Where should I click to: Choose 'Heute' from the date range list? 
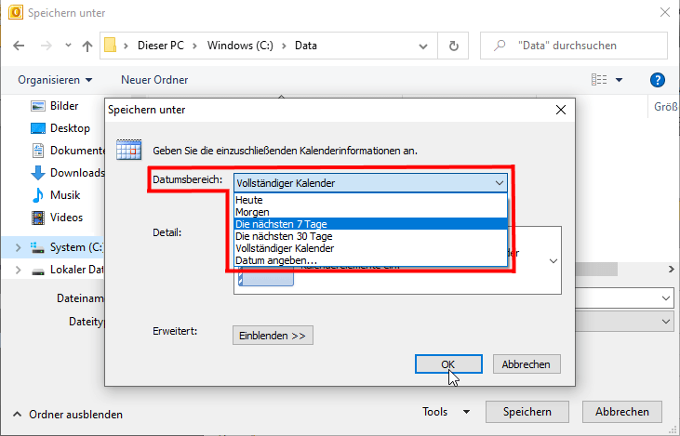(x=249, y=200)
